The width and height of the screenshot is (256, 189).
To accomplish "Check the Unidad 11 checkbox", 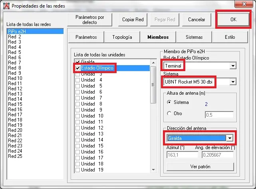I will click(x=78, y=122).
